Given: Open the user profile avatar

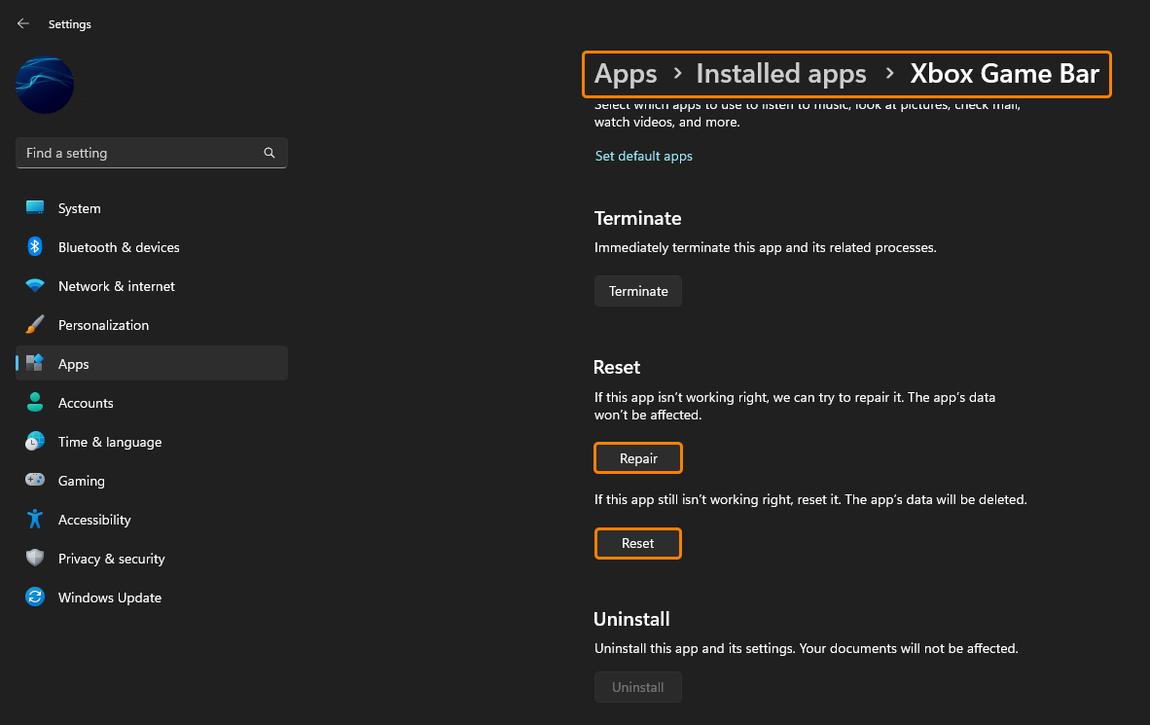Looking at the screenshot, I should pyautogui.click(x=45, y=85).
